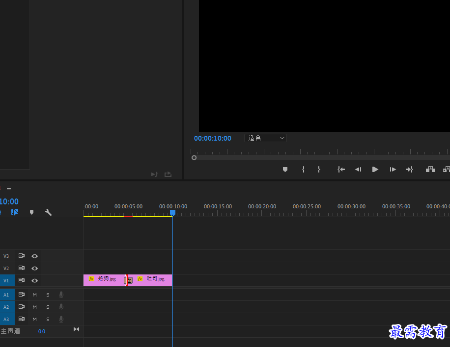Toggle sync lock for V3 track
This screenshot has width=450, height=347.
click(x=22, y=256)
